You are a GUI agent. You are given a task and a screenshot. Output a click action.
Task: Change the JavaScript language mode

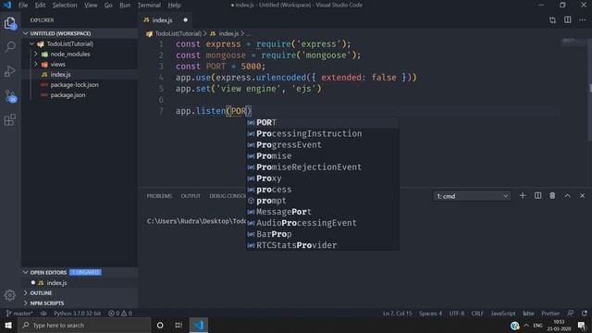tap(503, 314)
